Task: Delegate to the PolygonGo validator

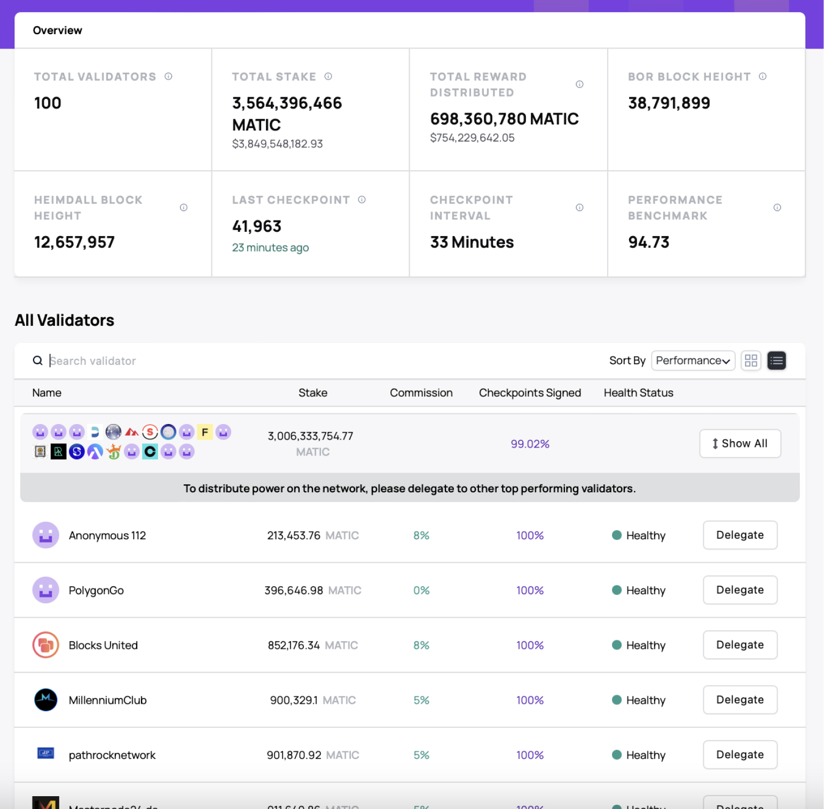Action: point(740,590)
